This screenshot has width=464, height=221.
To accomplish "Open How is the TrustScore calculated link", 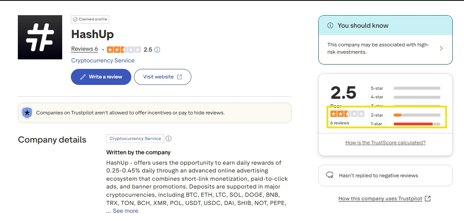I will pos(385,143).
